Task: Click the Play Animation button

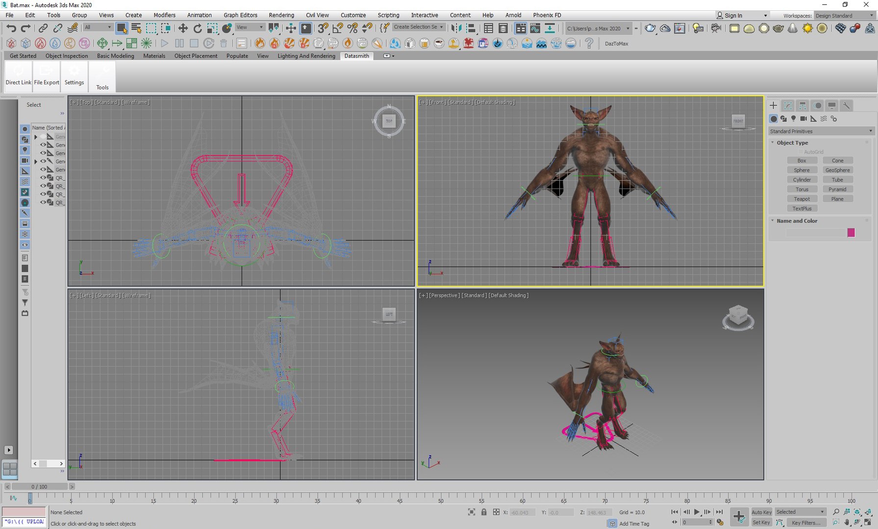Action: click(x=697, y=512)
